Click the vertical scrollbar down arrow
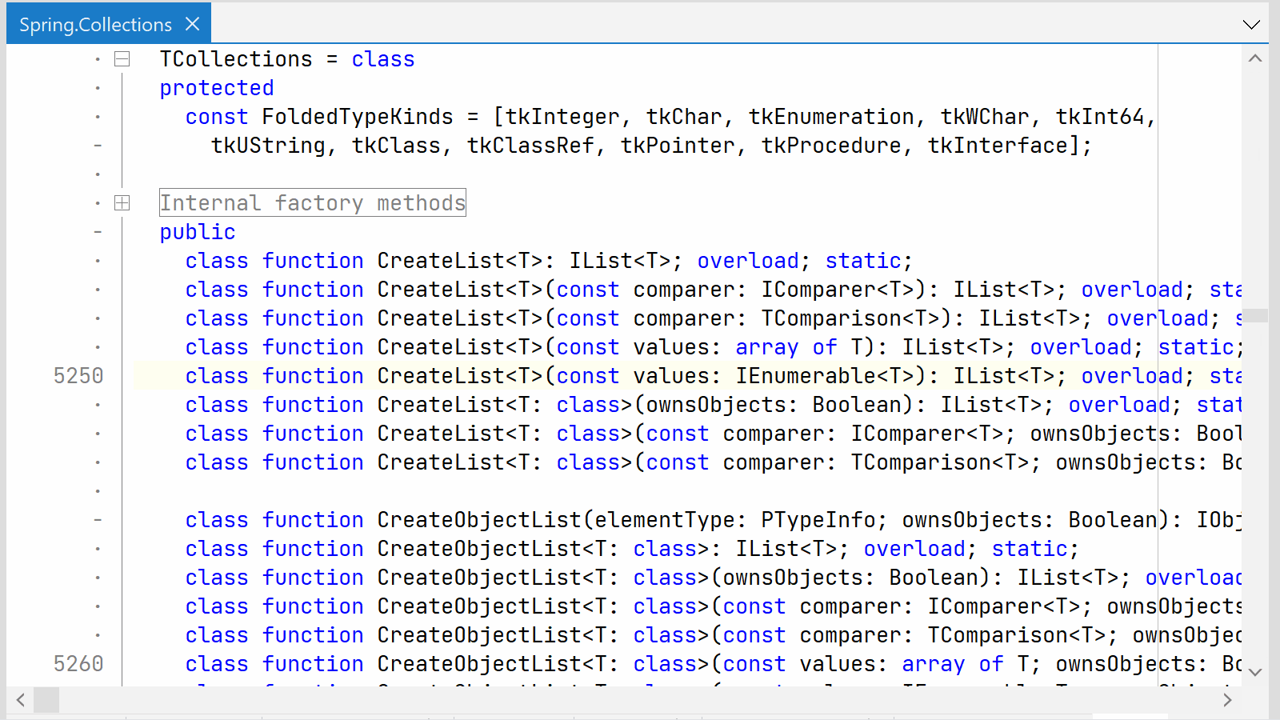Image resolution: width=1280 pixels, height=720 pixels. [1255, 672]
